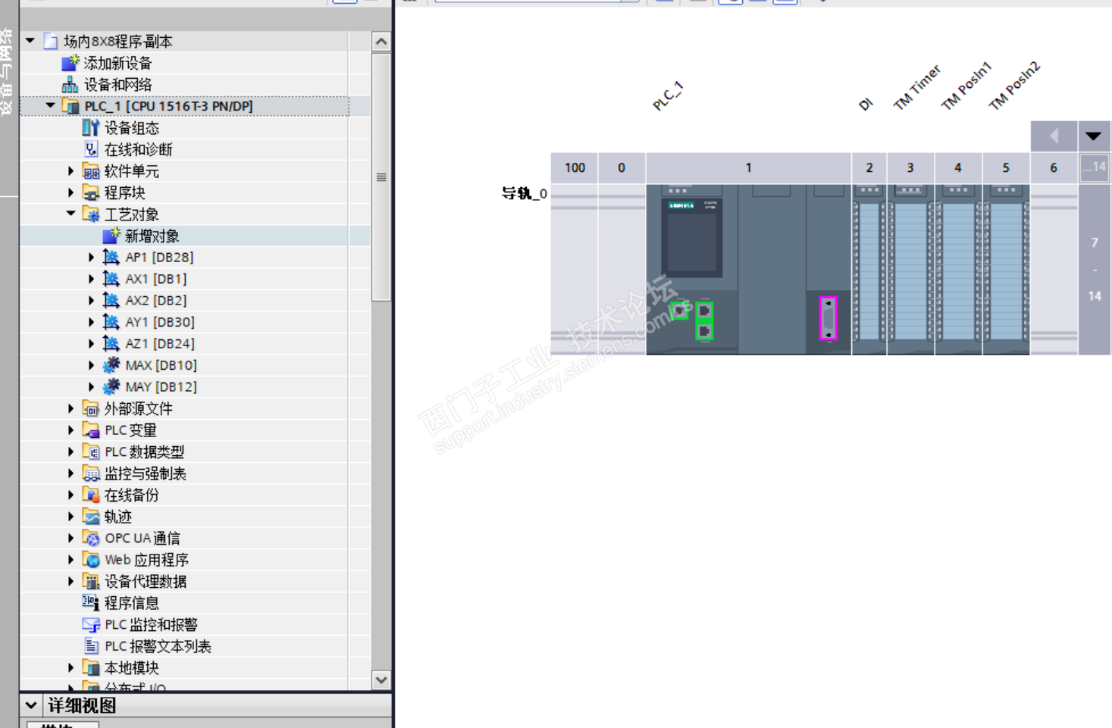
Task: Select the PLC_1 [CPU 1516T-3 PN/DP] label
Action: pyautogui.click(x=169, y=106)
